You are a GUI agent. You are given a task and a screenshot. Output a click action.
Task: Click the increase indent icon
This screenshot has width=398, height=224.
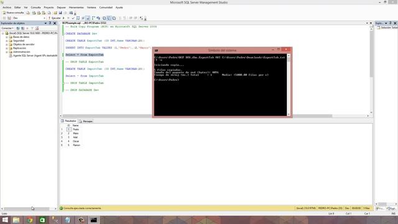tap(136, 18)
